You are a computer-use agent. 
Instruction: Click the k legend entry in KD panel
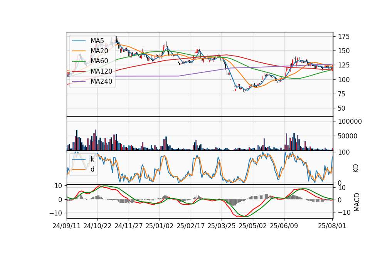(83, 159)
